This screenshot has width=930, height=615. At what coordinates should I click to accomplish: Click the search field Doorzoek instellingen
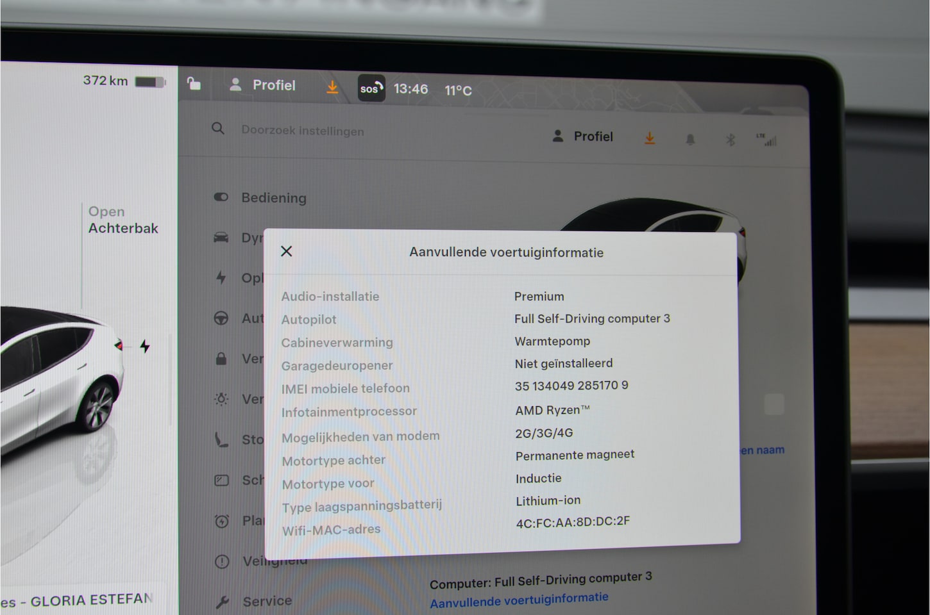[x=302, y=131]
